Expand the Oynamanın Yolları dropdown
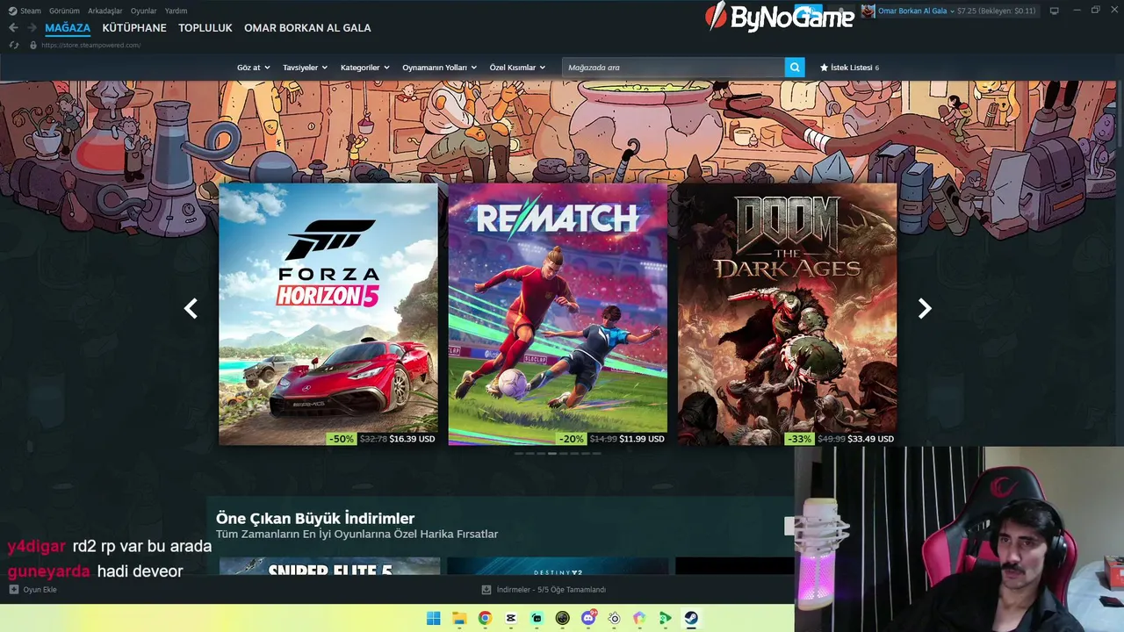The height and width of the screenshot is (632, 1124). (x=439, y=68)
